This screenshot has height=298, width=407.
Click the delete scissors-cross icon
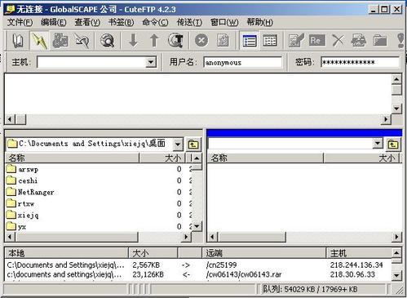(x=338, y=41)
